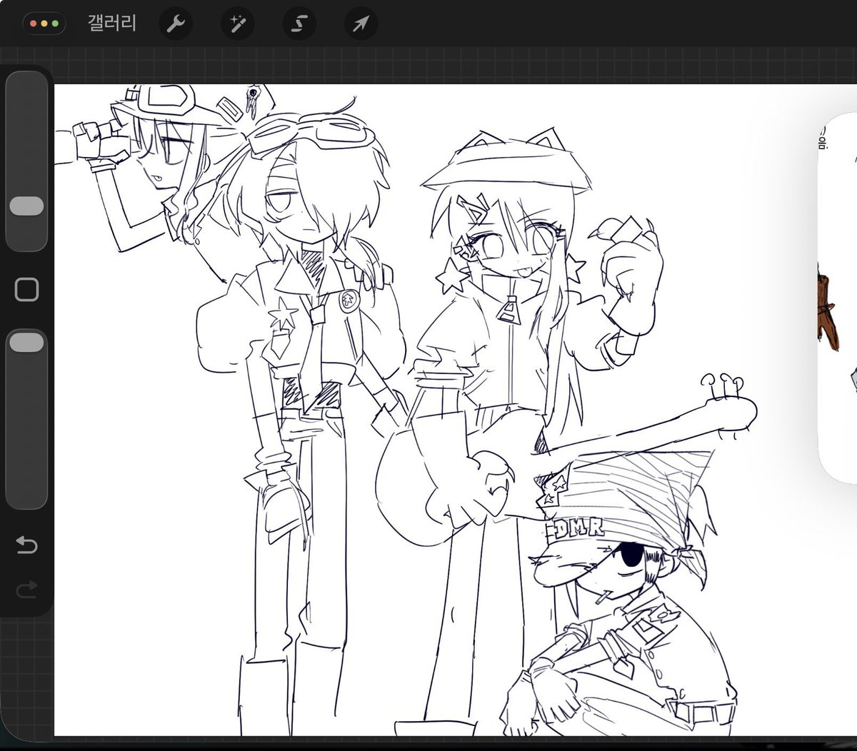Open the Adjustments magic wand menu

236,24
